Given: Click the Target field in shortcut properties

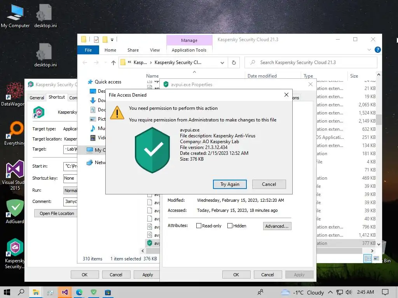Looking at the screenshot, I should click(x=70, y=149).
